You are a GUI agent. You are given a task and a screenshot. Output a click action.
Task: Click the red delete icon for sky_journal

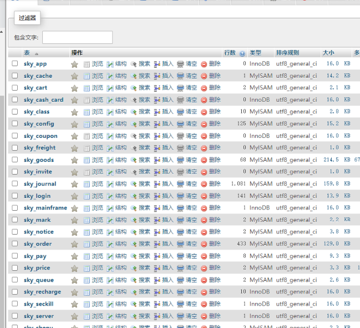(x=204, y=184)
